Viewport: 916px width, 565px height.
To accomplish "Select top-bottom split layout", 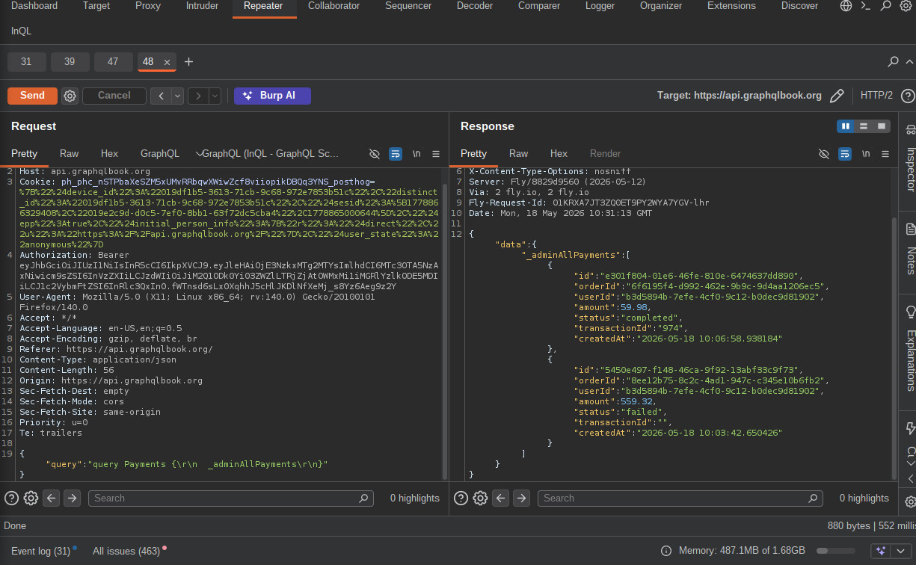I will click(x=864, y=126).
